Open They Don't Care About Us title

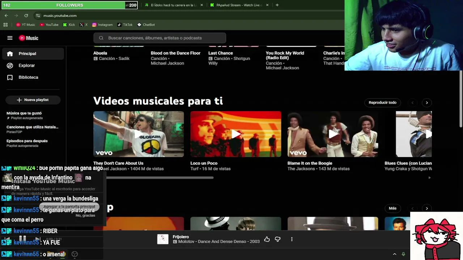tap(118, 163)
